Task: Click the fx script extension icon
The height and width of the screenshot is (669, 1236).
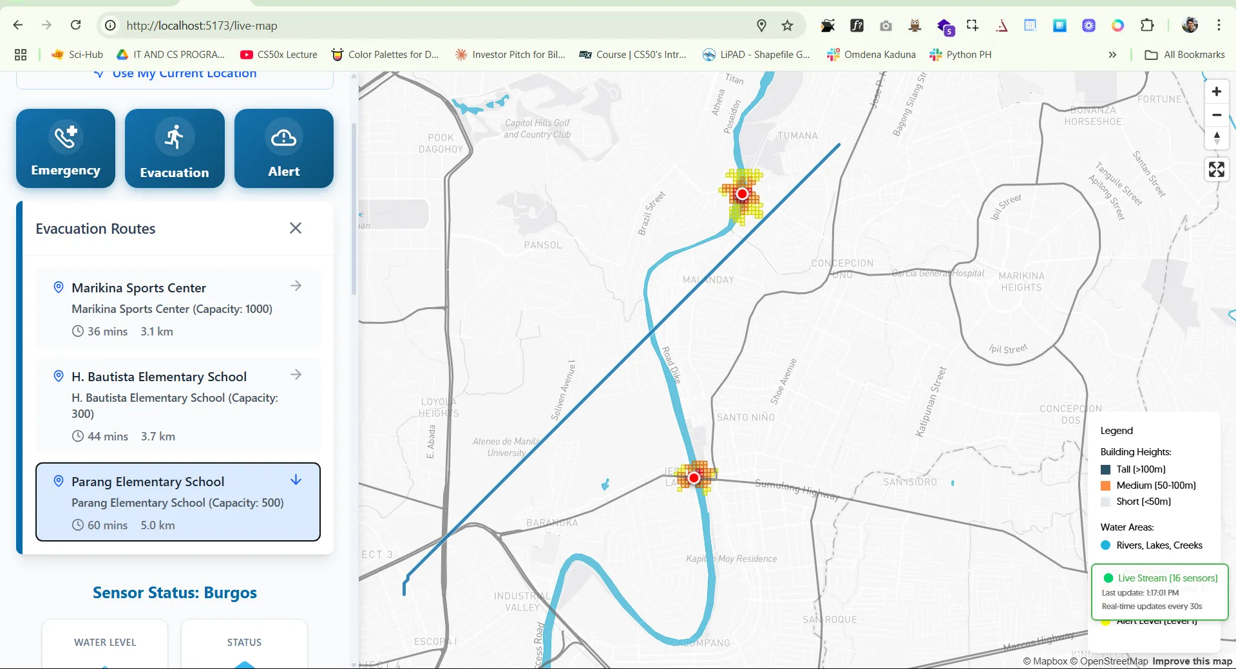Action: coord(857,26)
